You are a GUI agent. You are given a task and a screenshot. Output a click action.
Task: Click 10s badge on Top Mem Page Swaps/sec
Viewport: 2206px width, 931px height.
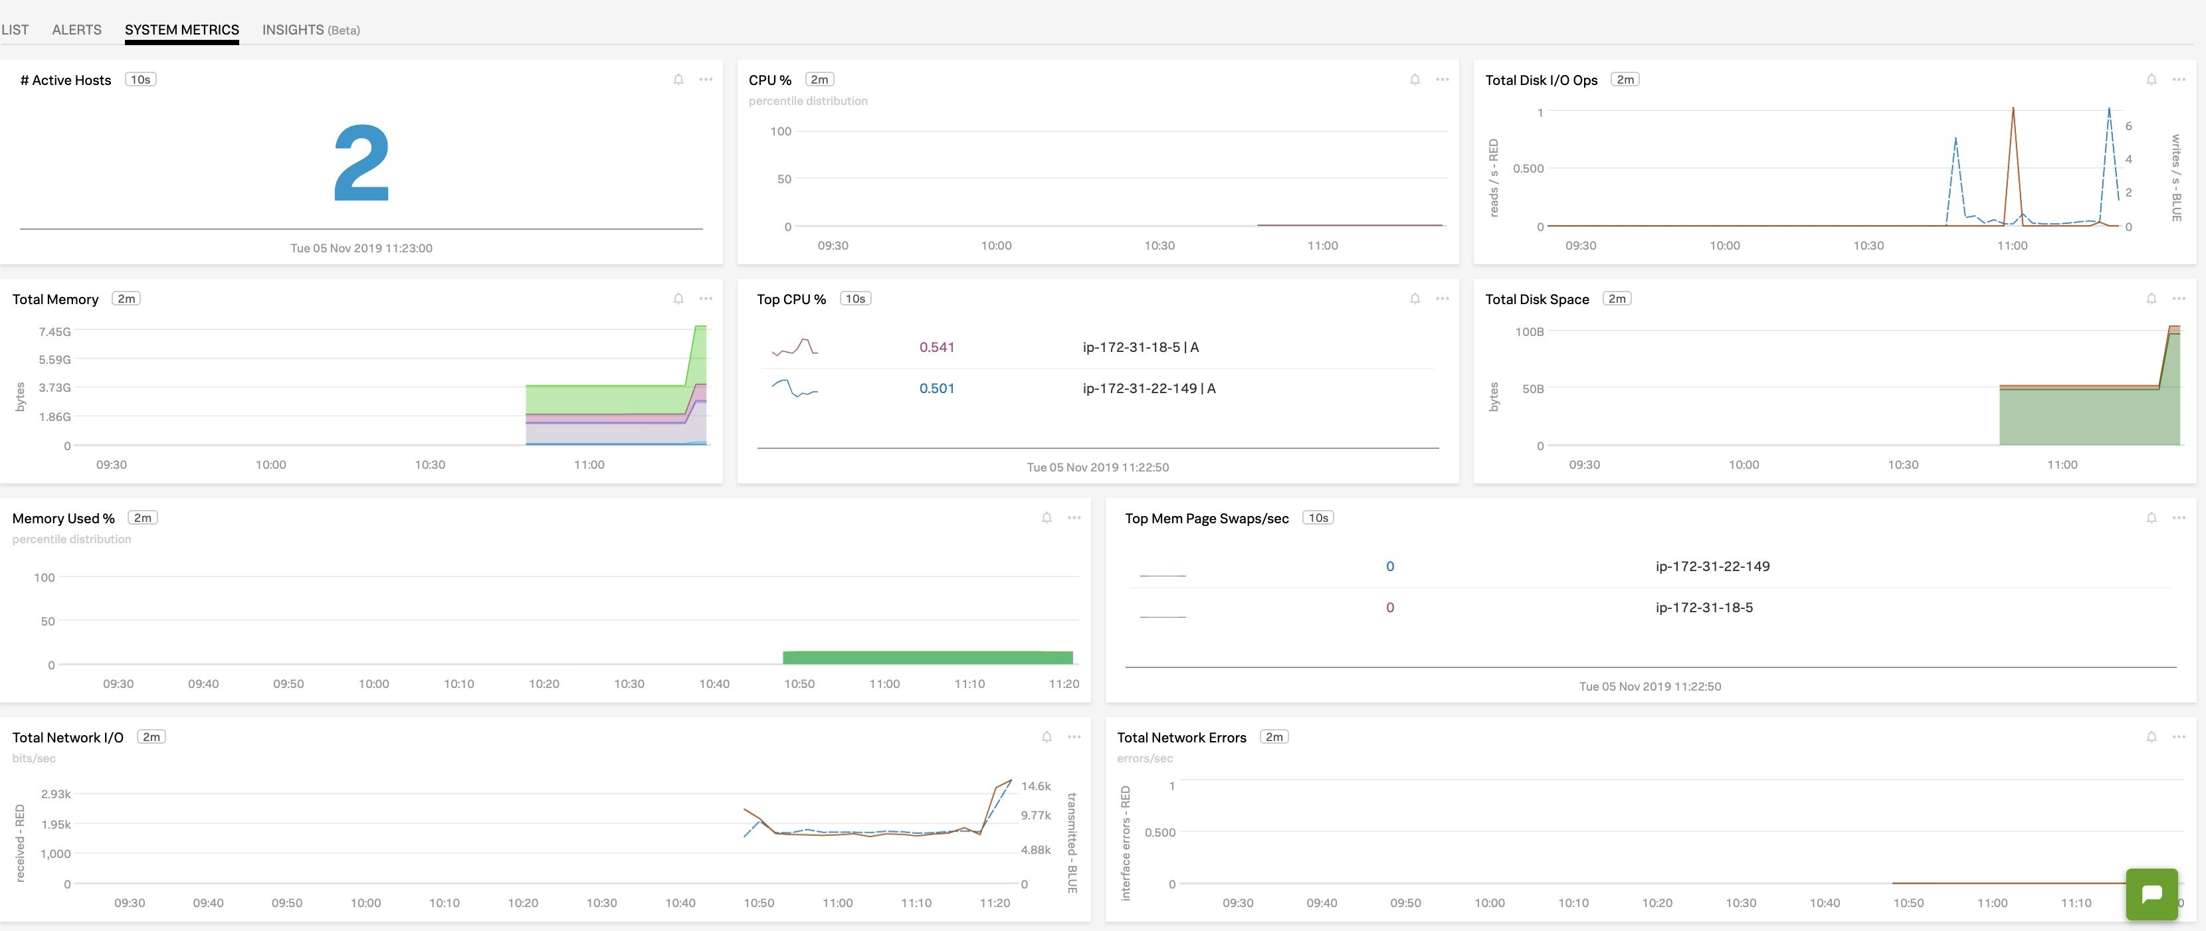pyautogui.click(x=1318, y=518)
